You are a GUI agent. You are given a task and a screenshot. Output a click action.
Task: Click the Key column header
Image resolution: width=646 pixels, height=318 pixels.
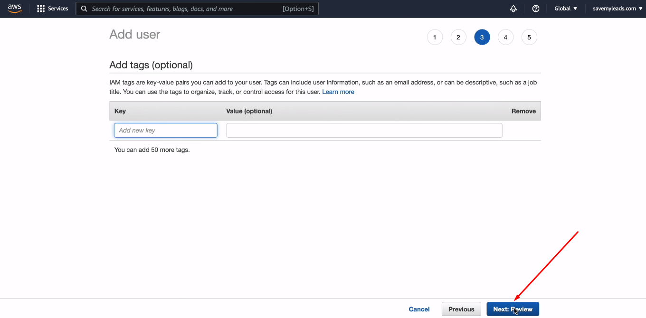pos(120,111)
